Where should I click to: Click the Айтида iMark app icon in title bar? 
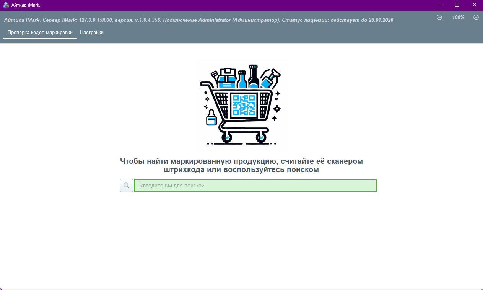[x=6, y=5]
